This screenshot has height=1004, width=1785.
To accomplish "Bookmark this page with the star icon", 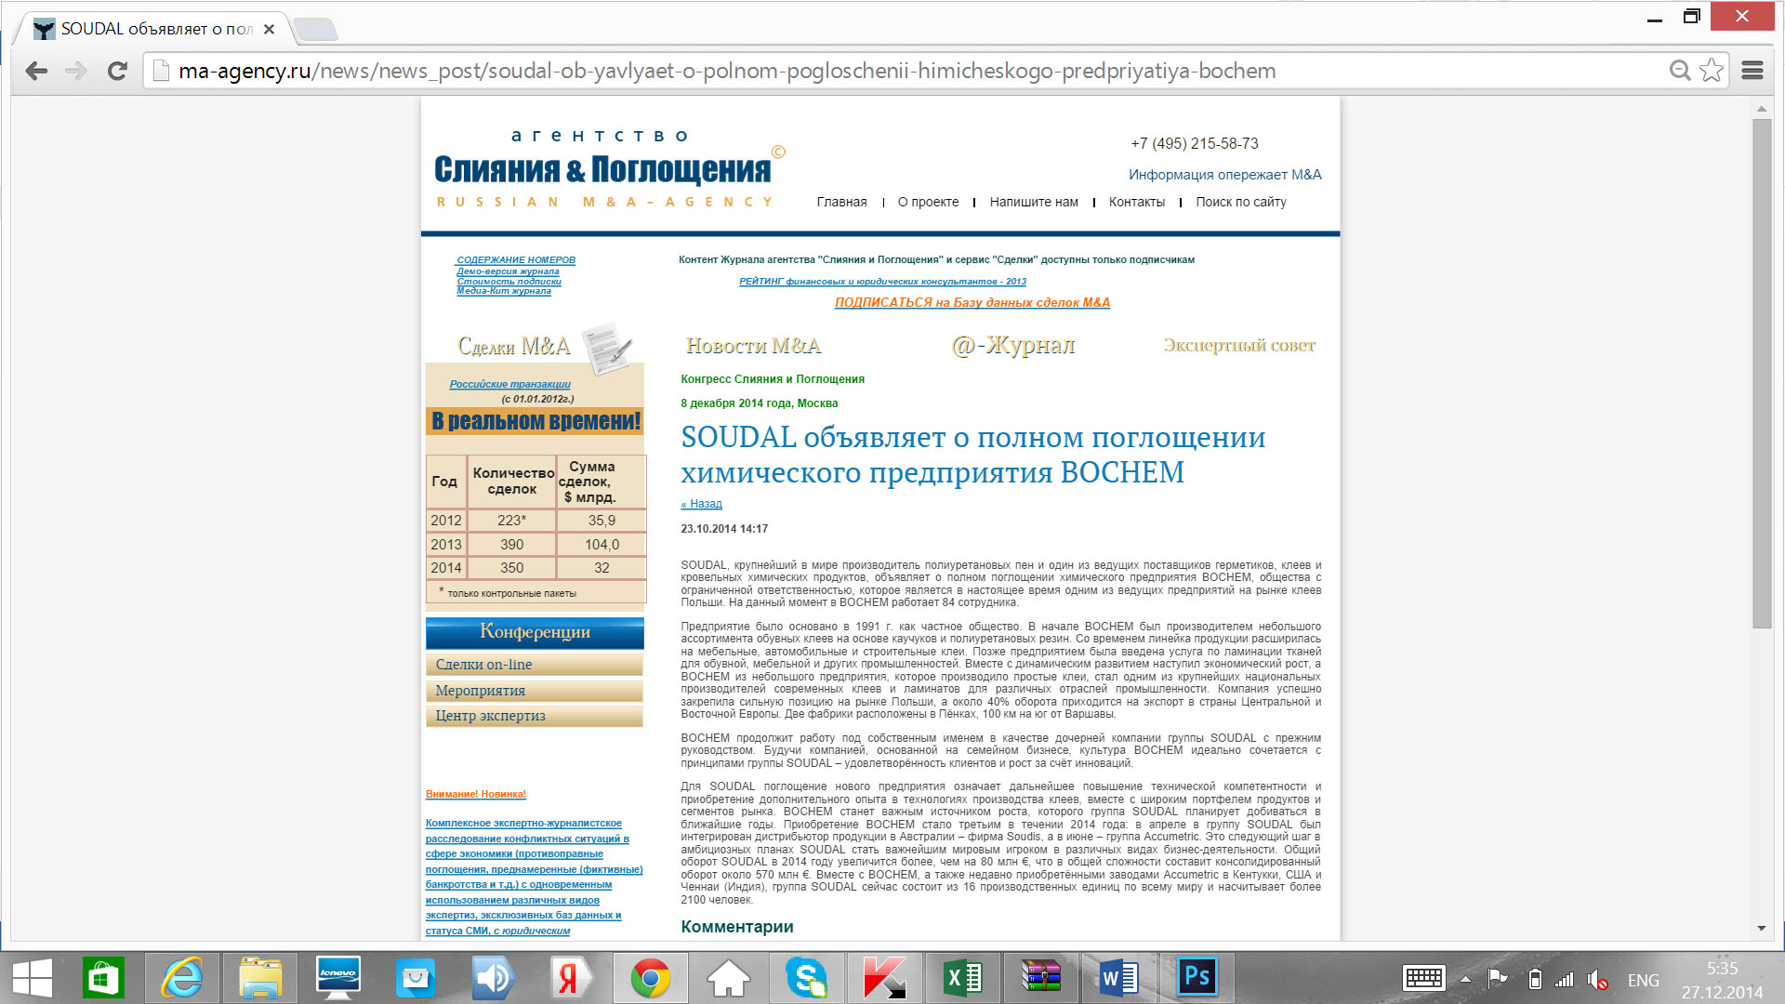I will tap(1712, 71).
